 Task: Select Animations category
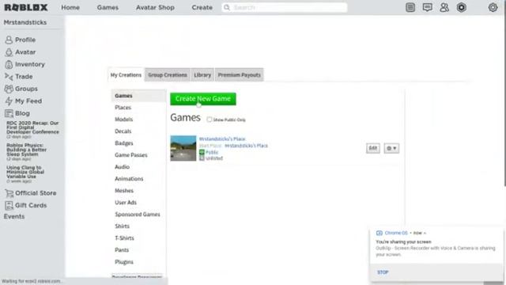tap(129, 179)
